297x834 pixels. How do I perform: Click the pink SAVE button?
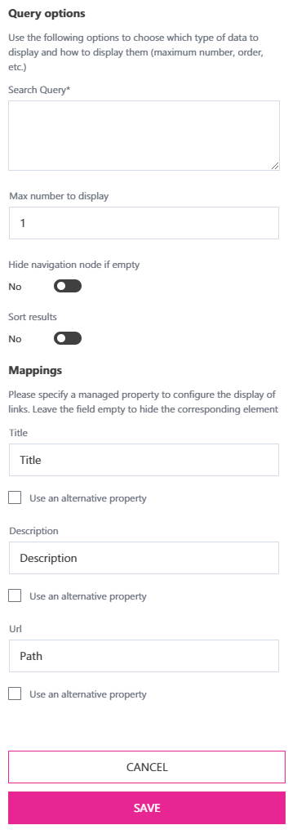click(147, 808)
